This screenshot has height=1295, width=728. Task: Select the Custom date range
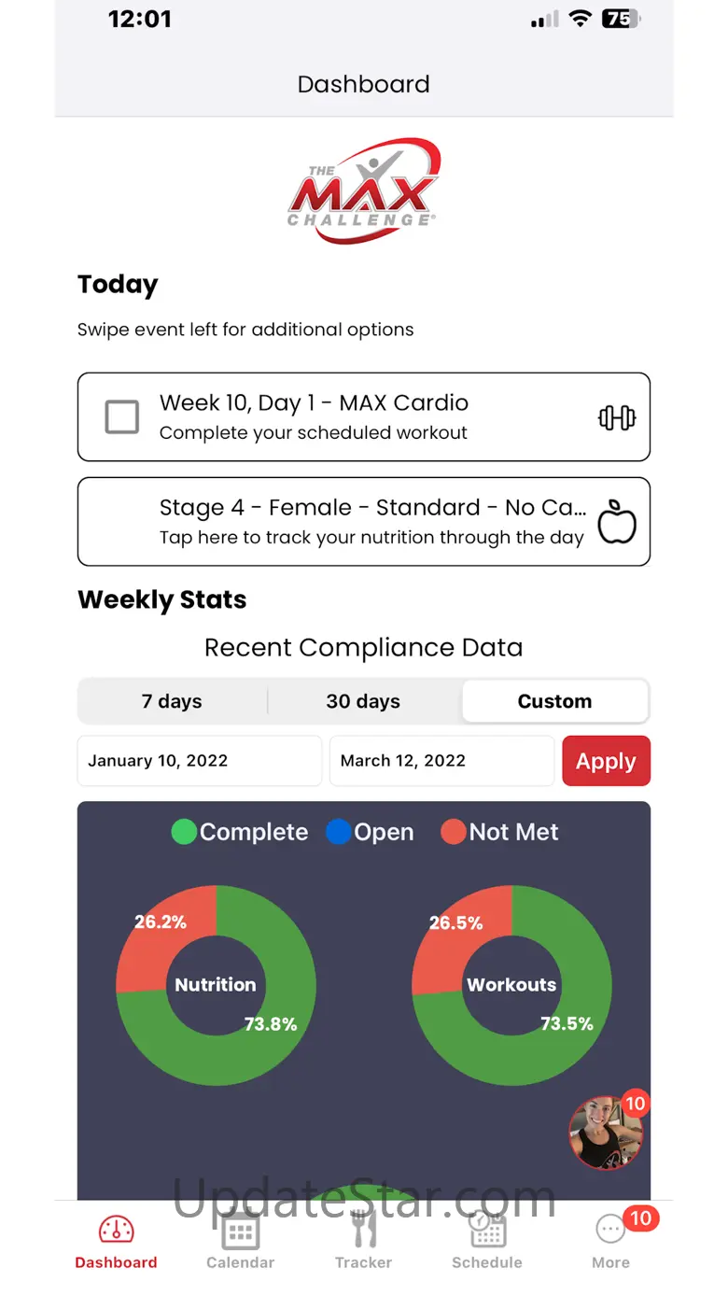click(x=554, y=702)
